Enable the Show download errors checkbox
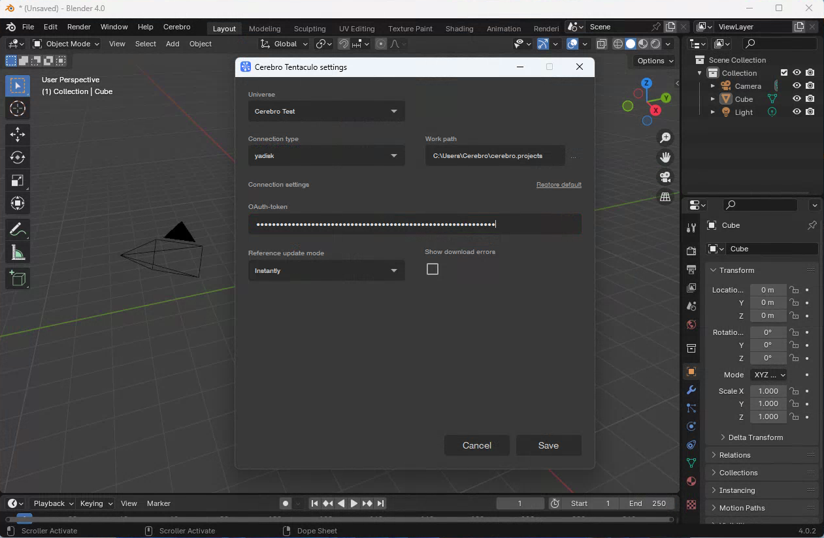Image resolution: width=824 pixels, height=538 pixels. coord(433,269)
